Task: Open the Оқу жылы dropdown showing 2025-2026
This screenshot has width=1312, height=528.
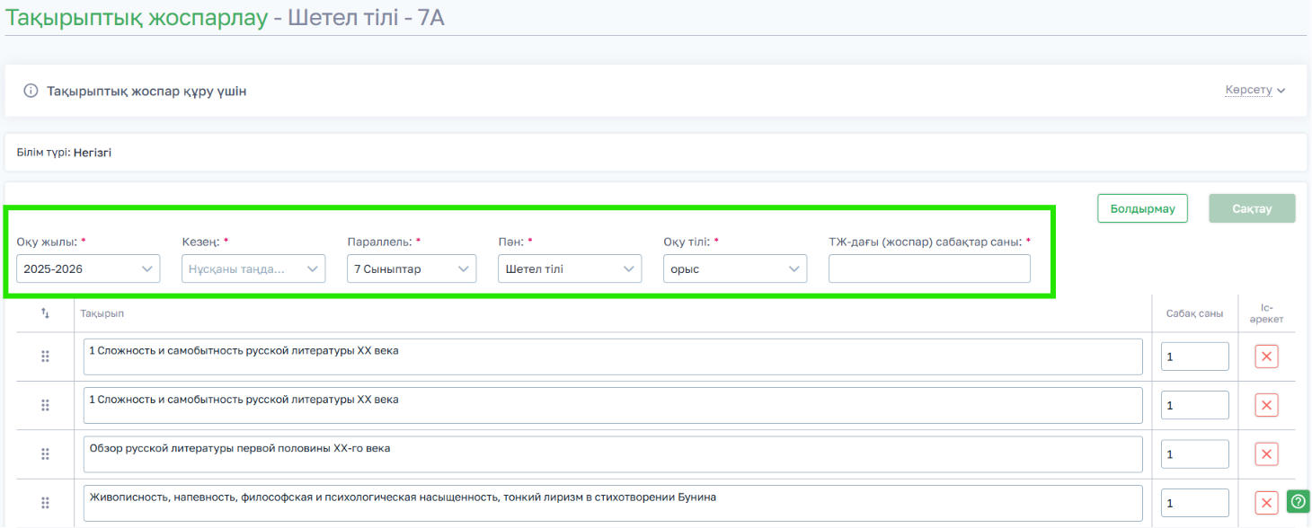Action: [x=88, y=268]
